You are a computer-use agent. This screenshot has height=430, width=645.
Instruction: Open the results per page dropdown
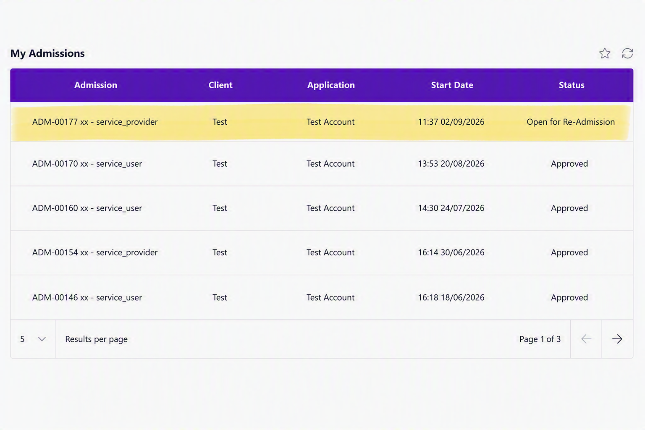point(33,339)
